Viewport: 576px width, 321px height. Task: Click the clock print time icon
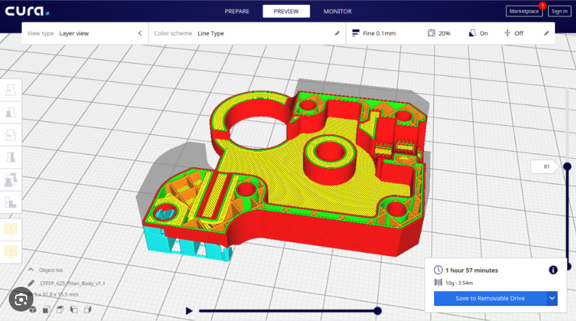(x=438, y=270)
